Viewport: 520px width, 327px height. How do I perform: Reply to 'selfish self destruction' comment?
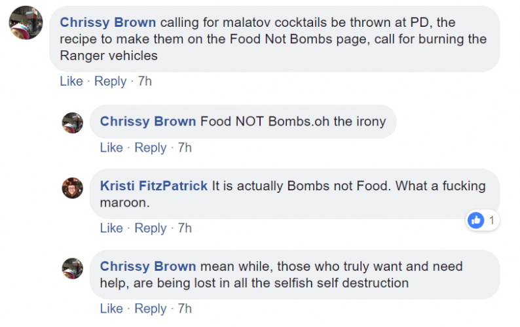pos(150,309)
